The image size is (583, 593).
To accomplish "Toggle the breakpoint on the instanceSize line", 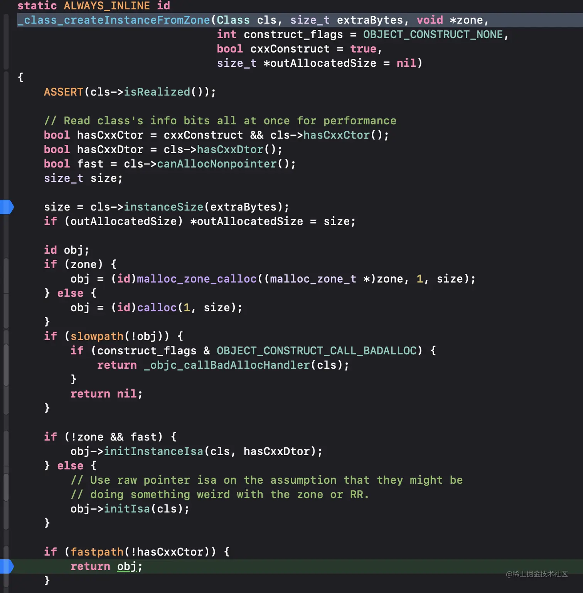I will (7, 207).
